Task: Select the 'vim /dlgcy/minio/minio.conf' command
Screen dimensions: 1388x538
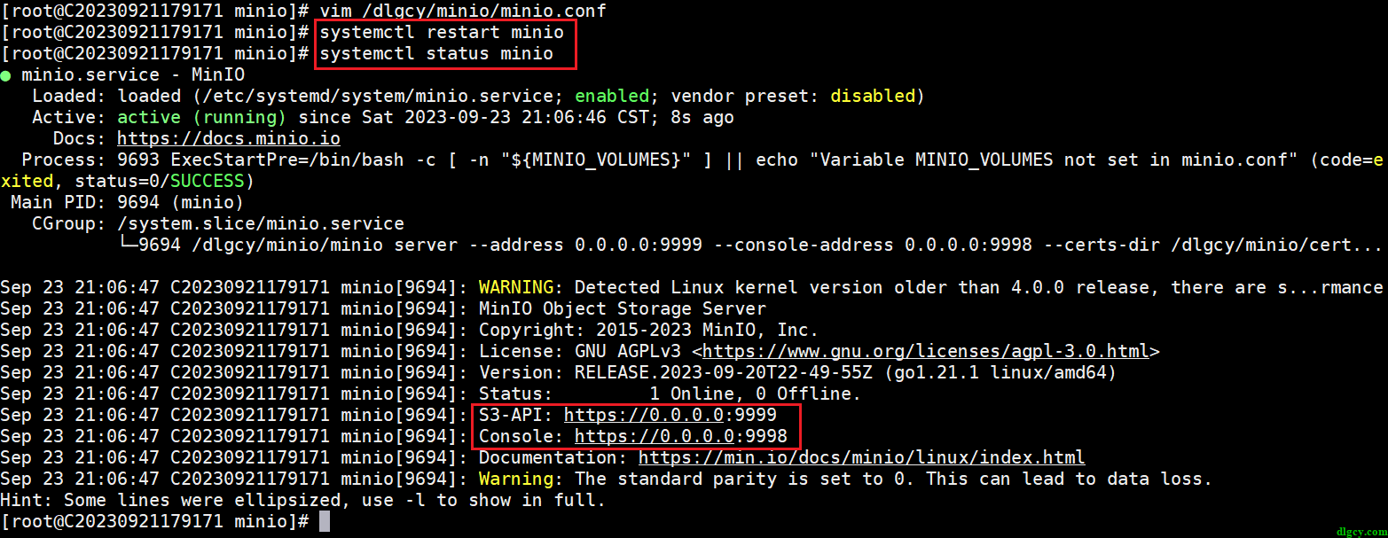Action: point(463,11)
